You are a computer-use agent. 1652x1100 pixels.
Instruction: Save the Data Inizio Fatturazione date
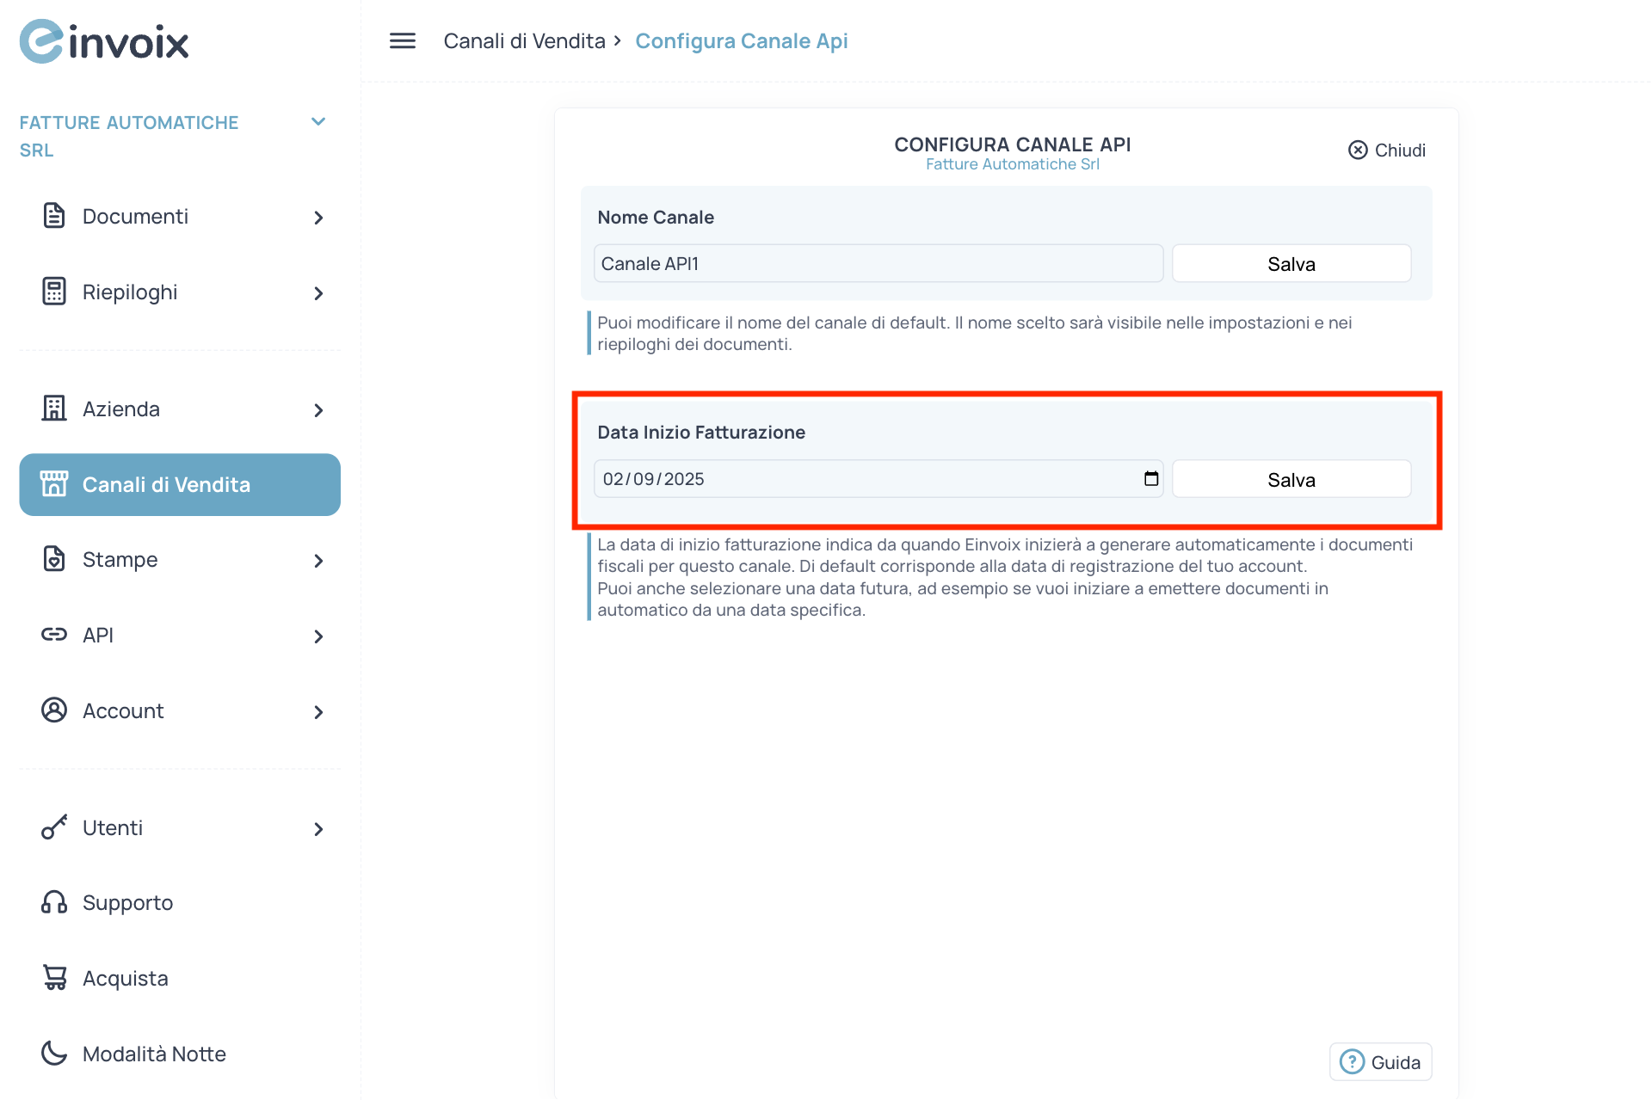[1291, 479]
